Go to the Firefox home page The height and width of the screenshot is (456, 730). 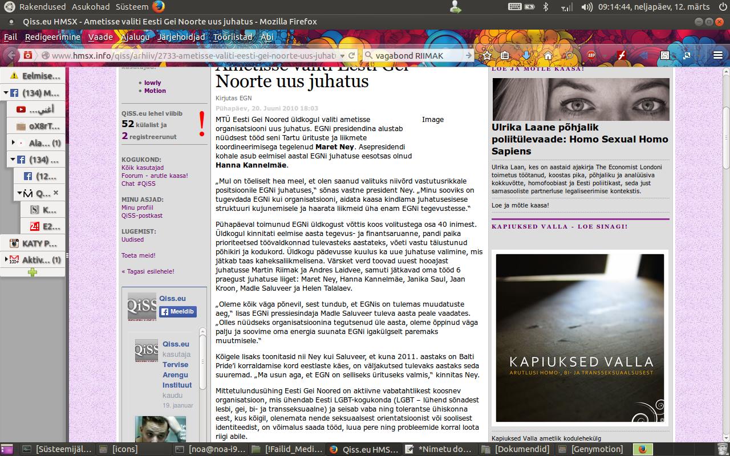(547, 56)
